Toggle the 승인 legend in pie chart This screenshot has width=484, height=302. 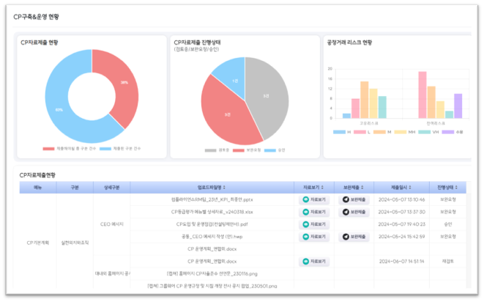275,150
